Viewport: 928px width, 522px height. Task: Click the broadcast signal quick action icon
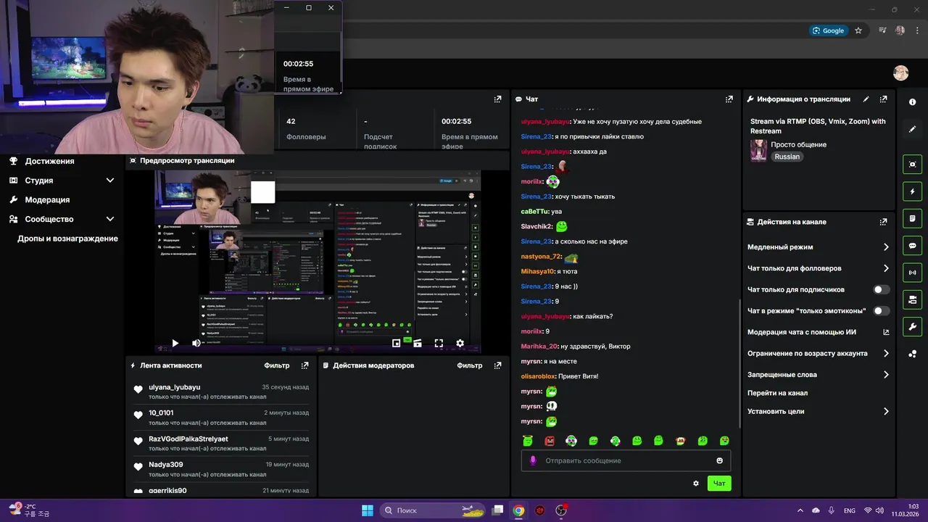pos(912,273)
